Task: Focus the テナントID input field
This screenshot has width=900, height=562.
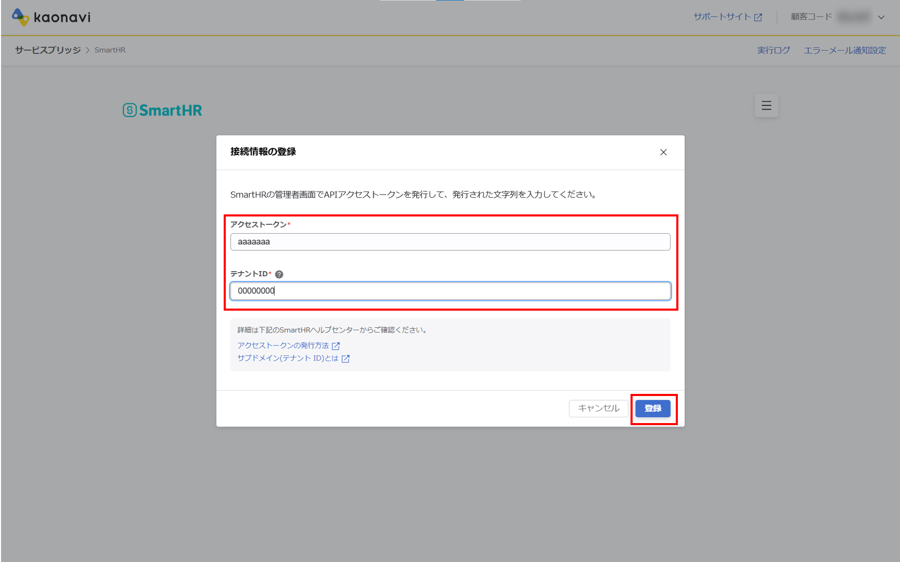Action: click(x=450, y=291)
